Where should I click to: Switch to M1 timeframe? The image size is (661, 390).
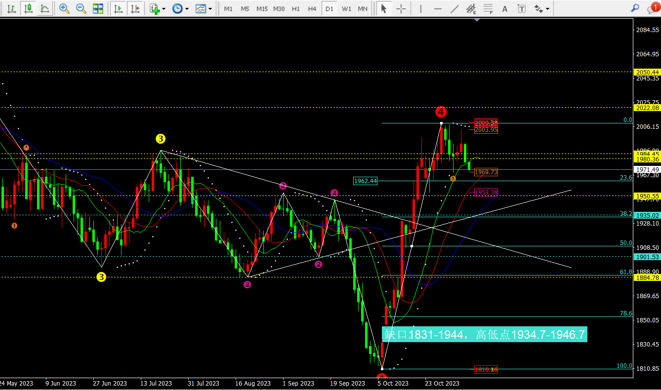coord(228,8)
